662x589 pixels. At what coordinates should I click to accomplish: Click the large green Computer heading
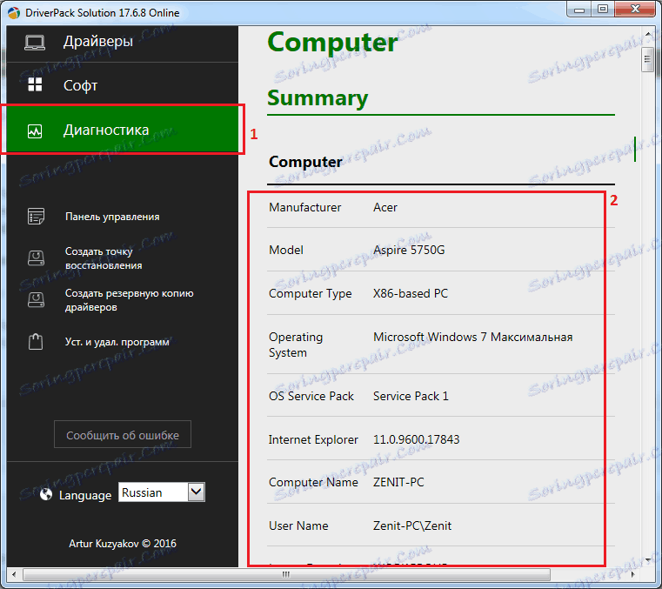click(x=332, y=44)
